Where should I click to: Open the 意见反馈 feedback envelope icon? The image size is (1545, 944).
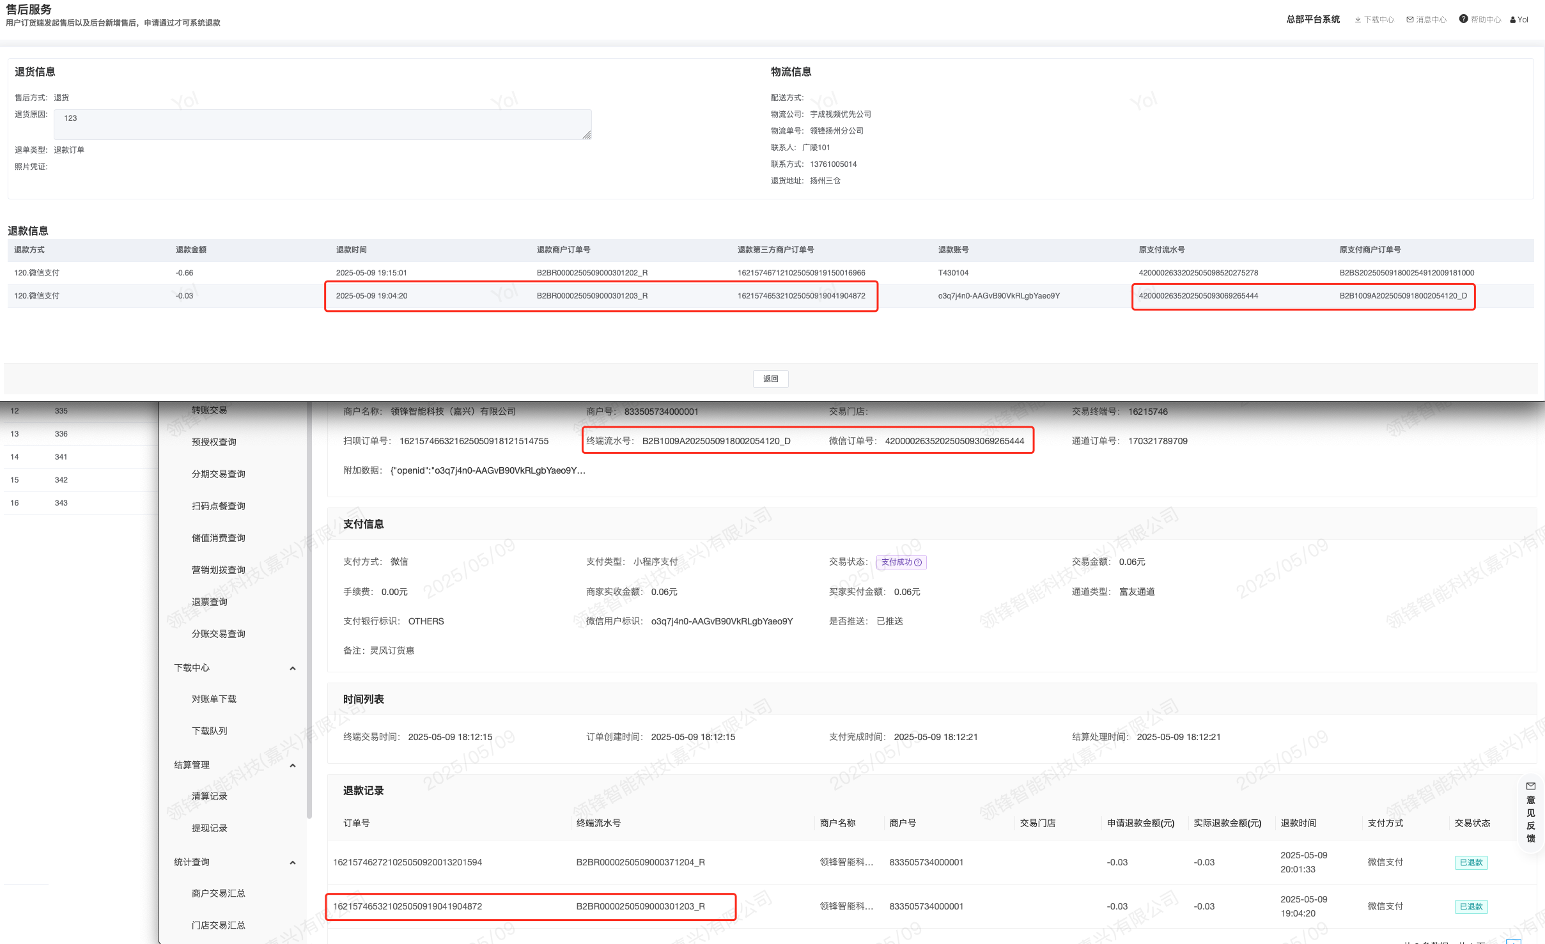1530,787
